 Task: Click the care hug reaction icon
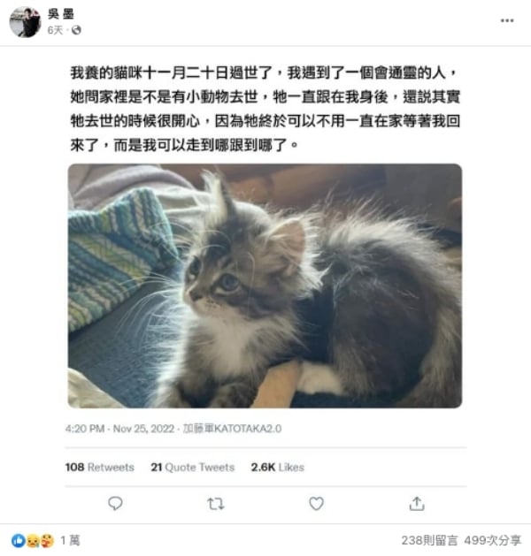point(47,541)
